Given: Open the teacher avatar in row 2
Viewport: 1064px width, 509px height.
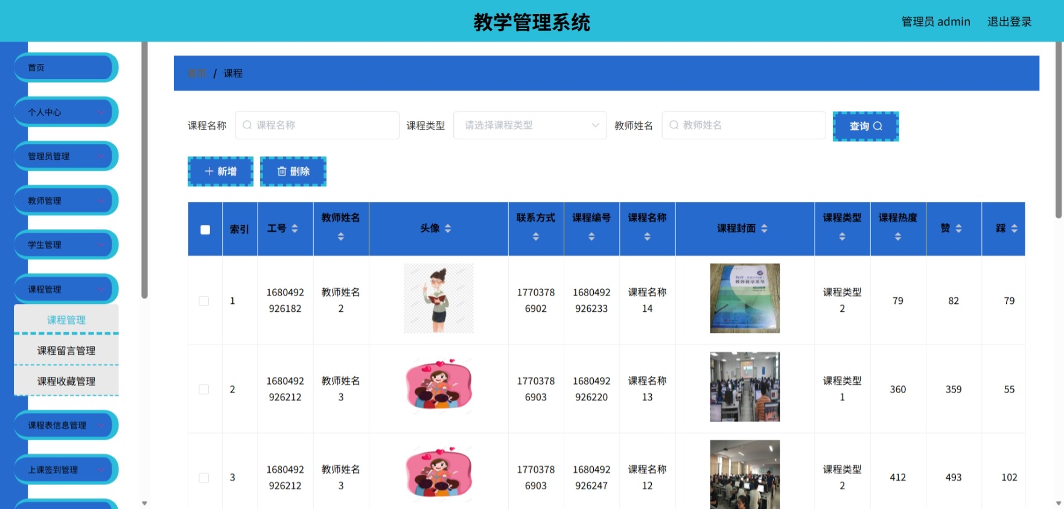Looking at the screenshot, I should point(439,387).
